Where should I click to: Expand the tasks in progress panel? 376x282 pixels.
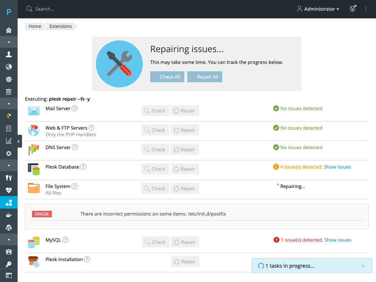tap(363, 266)
